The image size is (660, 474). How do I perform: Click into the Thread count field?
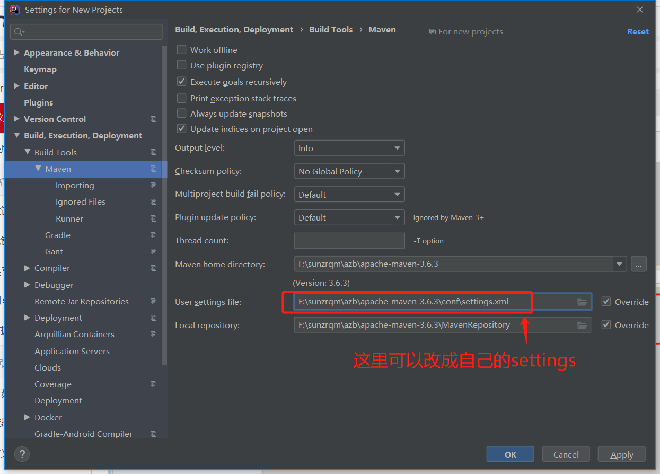tap(349, 240)
